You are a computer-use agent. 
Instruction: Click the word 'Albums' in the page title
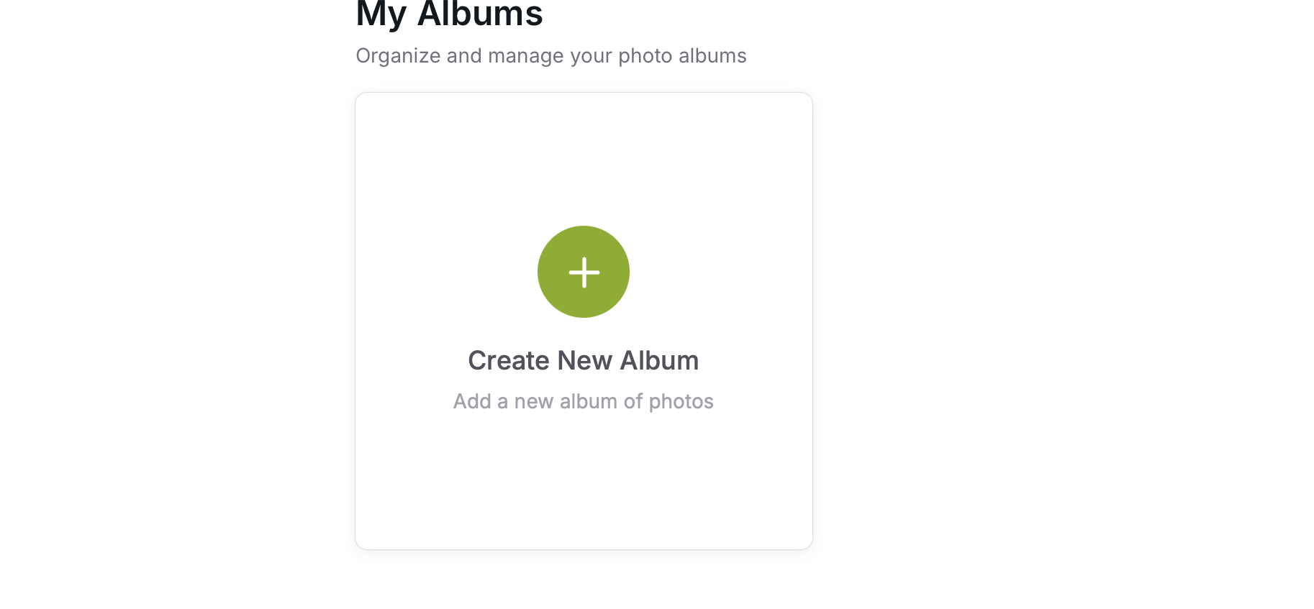point(480,14)
